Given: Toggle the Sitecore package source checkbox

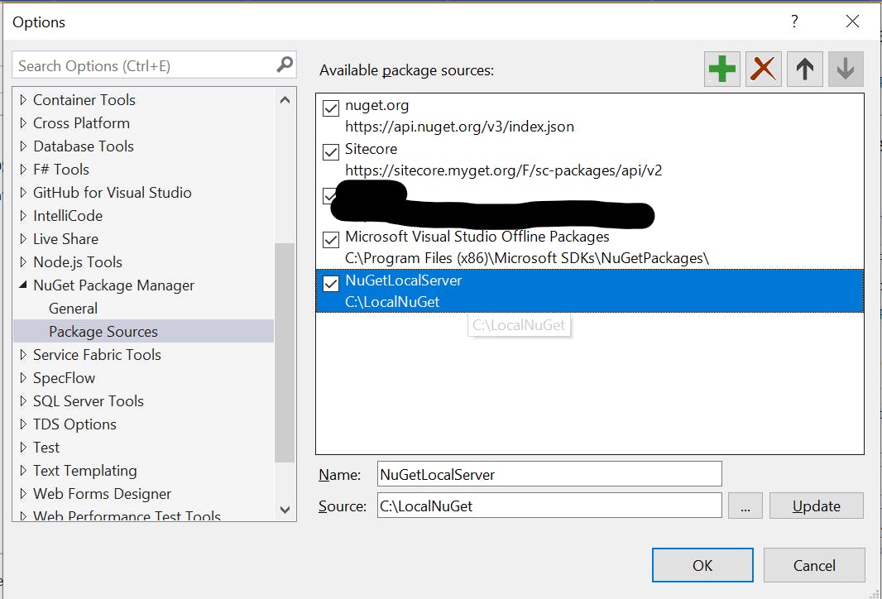Looking at the screenshot, I should [x=331, y=152].
